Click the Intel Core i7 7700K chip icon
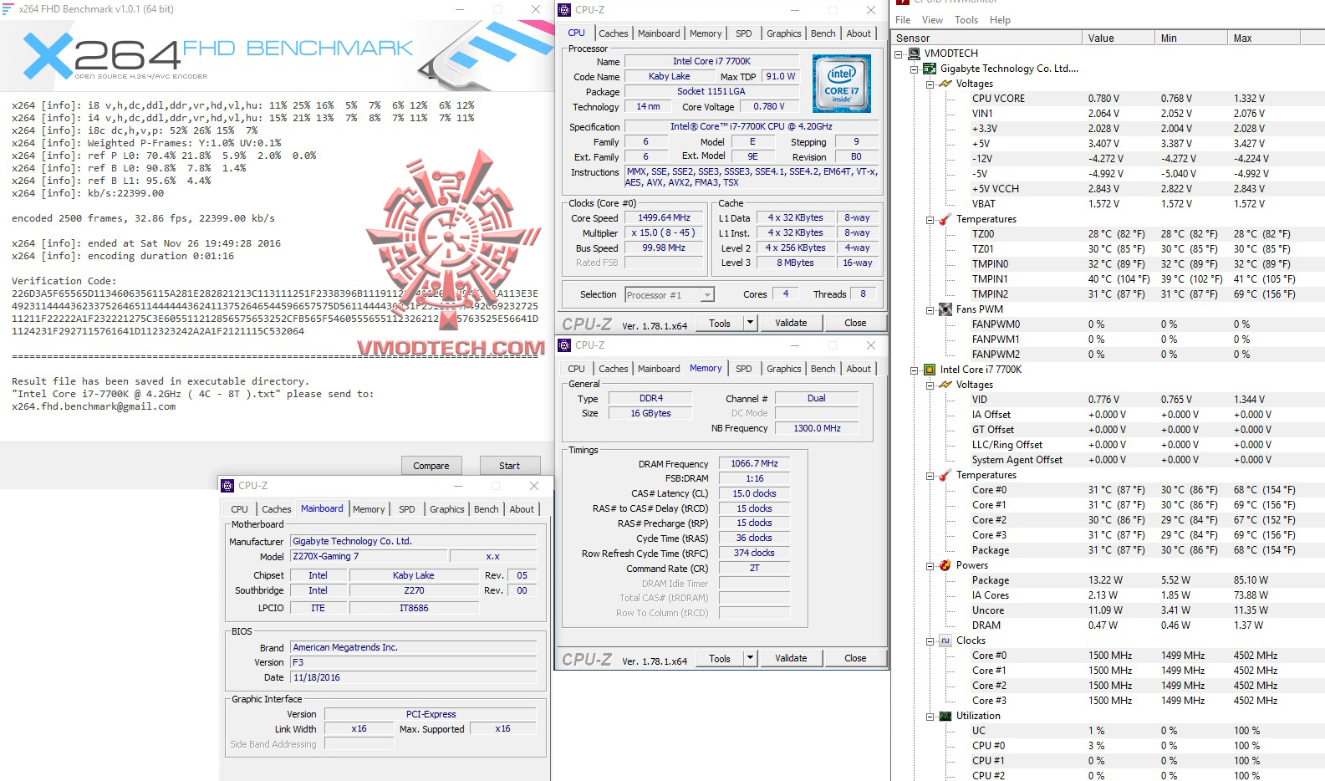1325x781 pixels. [x=930, y=370]
